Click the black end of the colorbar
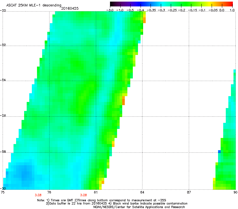This screenshot has width=238, height=209. [112, 4]
